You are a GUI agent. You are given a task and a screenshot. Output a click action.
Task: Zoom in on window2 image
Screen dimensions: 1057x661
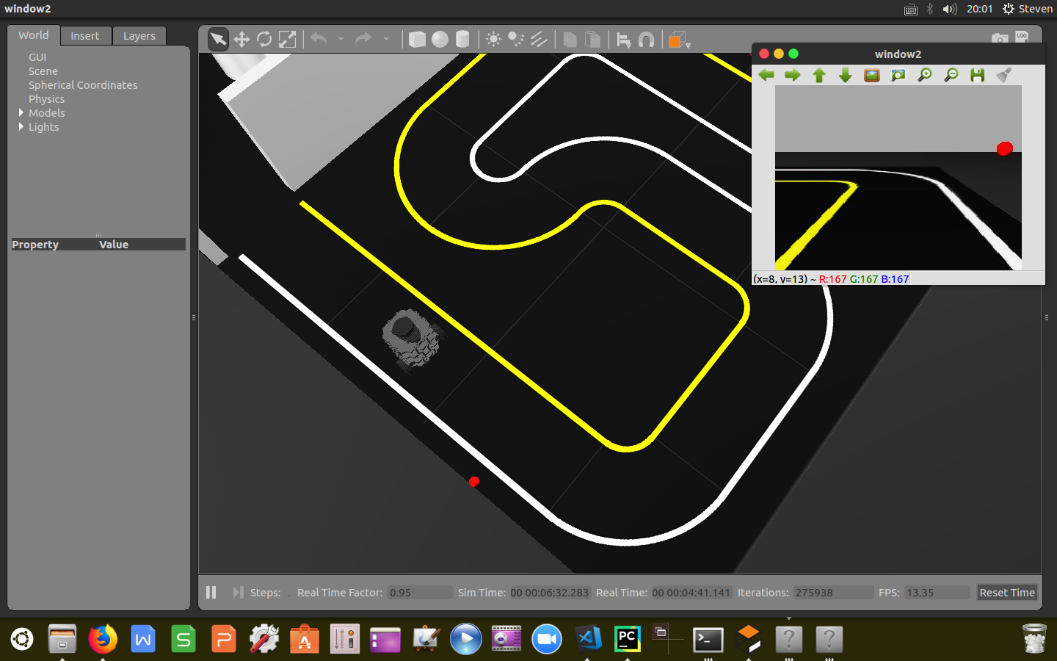[925, 75]
